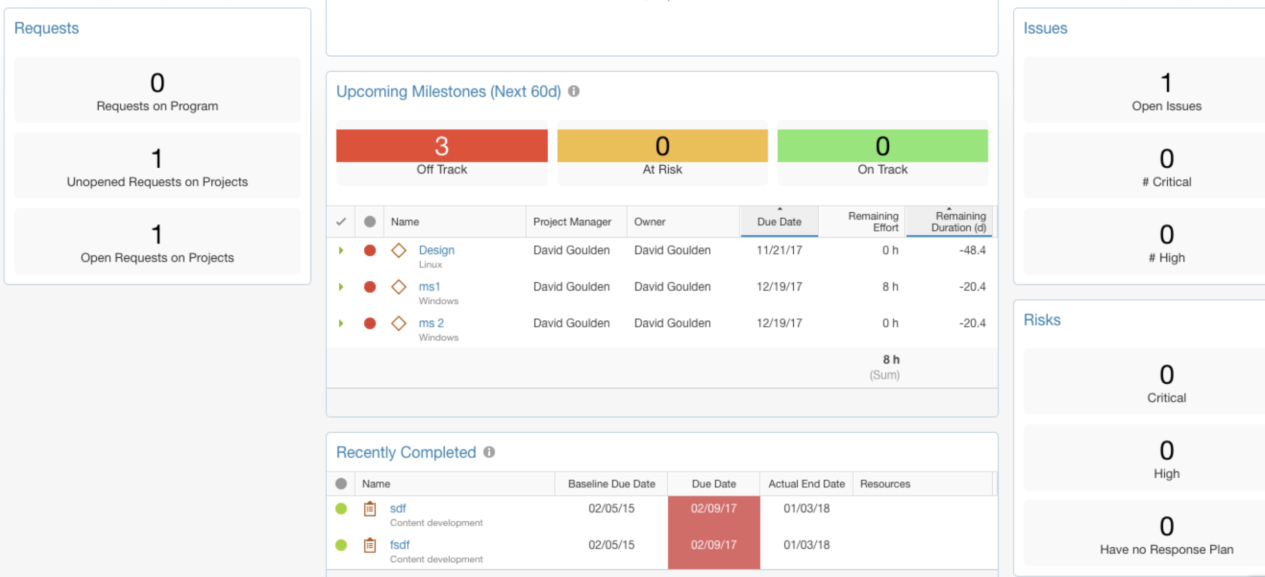The width and height of the screenshot is (1265, 577).
Task: Click the clipboard task icon beside sdf
Action: point(369,508)
